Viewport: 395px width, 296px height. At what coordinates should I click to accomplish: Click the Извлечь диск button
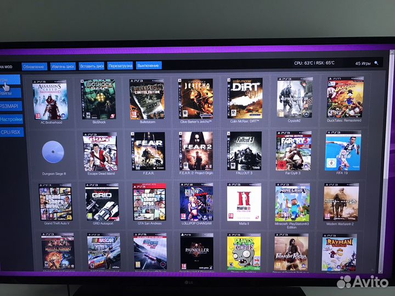[63, 66]
